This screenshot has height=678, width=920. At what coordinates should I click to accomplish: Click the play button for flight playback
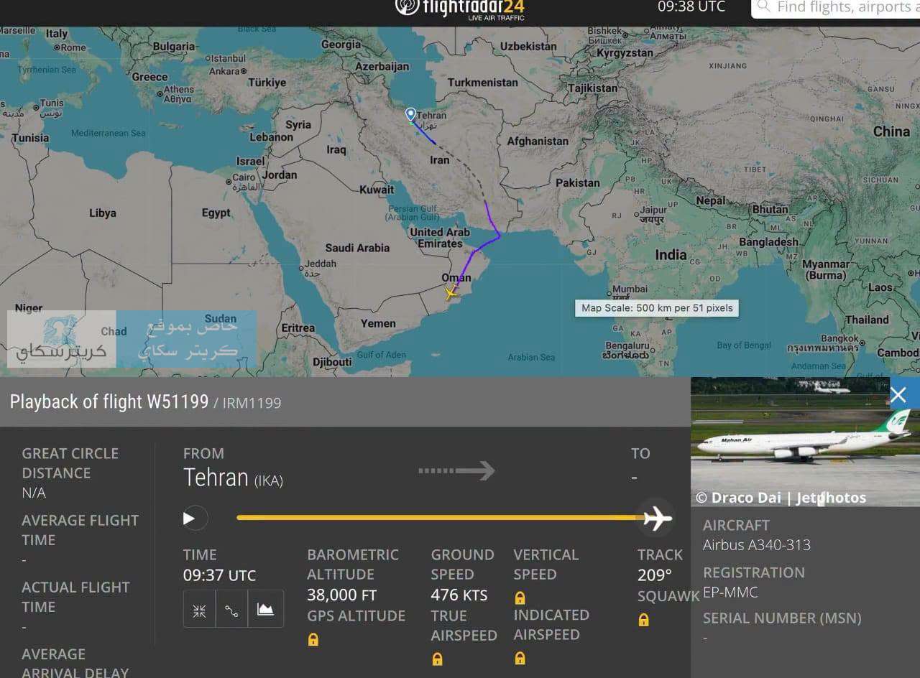[189, 518]
